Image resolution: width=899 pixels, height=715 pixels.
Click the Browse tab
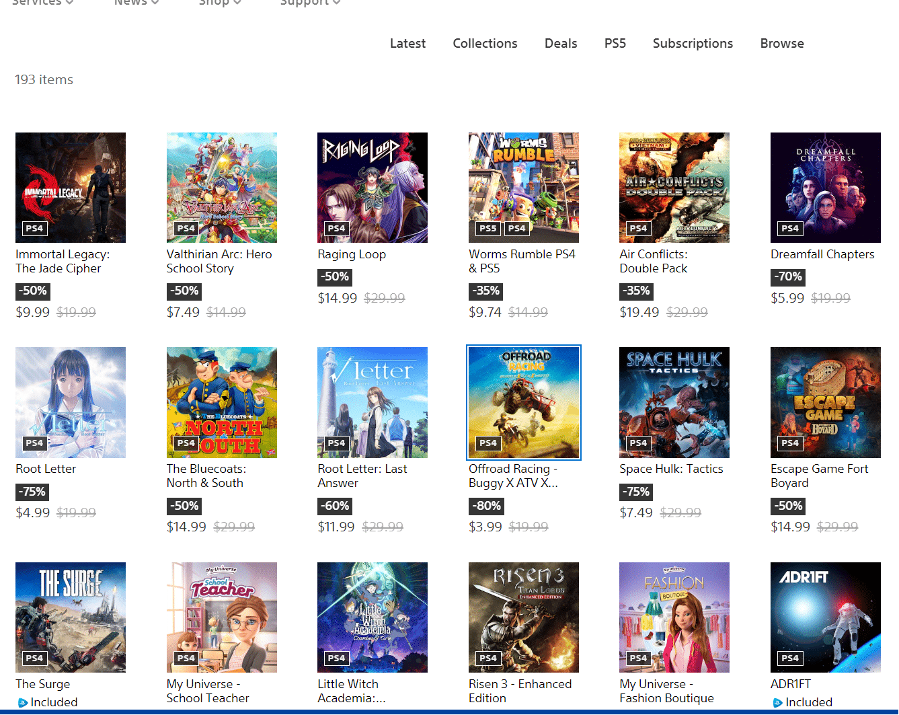[781, 44]
